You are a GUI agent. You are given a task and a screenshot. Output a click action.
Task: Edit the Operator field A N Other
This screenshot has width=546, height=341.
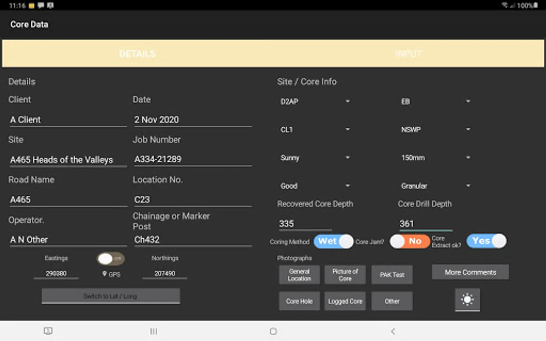point(68,239)
